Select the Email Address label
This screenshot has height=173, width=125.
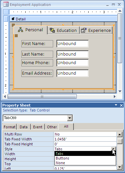pos(37,73)
